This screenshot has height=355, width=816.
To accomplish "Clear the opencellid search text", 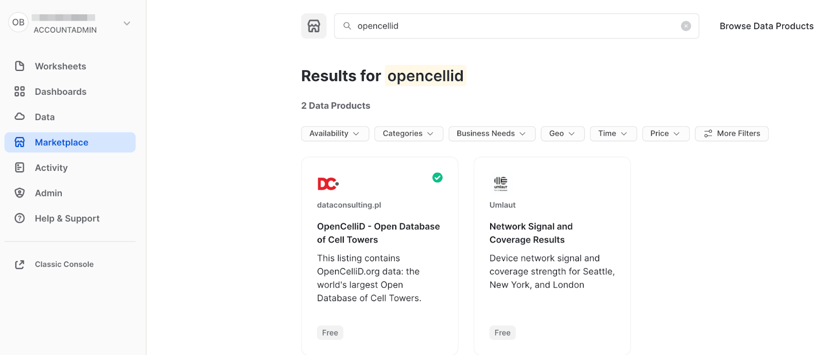I will (685, 26).
